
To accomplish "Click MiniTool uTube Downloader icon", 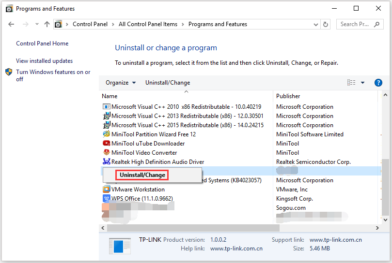I will pyautogui.click(x=107, y=143).
